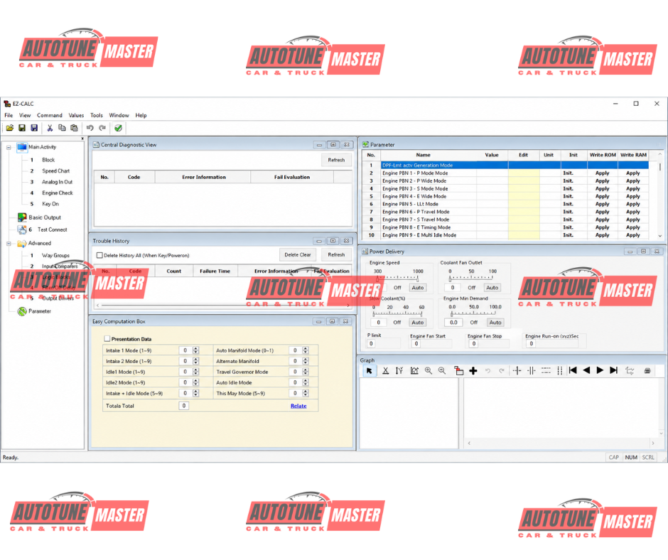The width and height of the screenshot is (668, 560).
Task: Click the Idle2 Mode stepper arrows
Action: click(x=195, y=382)
